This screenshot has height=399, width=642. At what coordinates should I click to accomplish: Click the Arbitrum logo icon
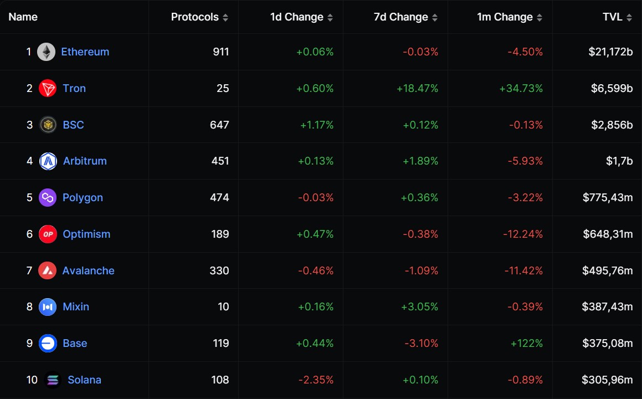[x=48, y=161]
